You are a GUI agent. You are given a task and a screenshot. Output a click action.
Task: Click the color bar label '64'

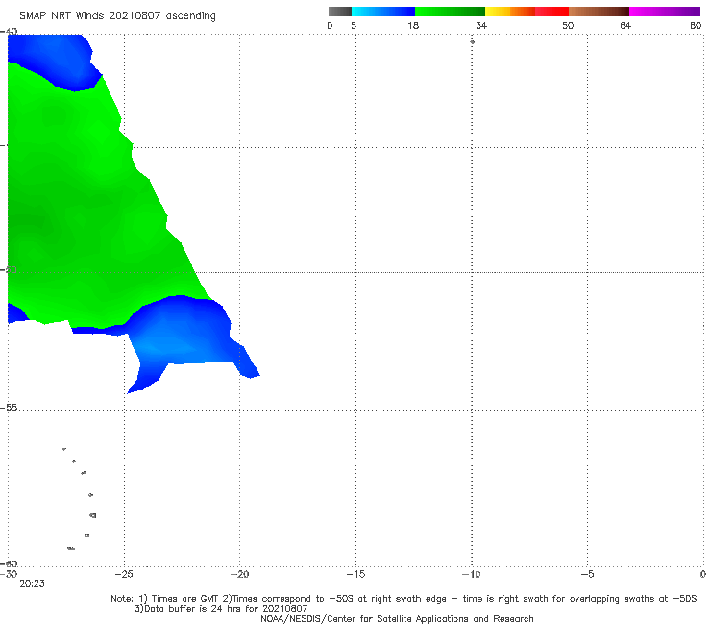pyautogui.click(x=625, y=25)
